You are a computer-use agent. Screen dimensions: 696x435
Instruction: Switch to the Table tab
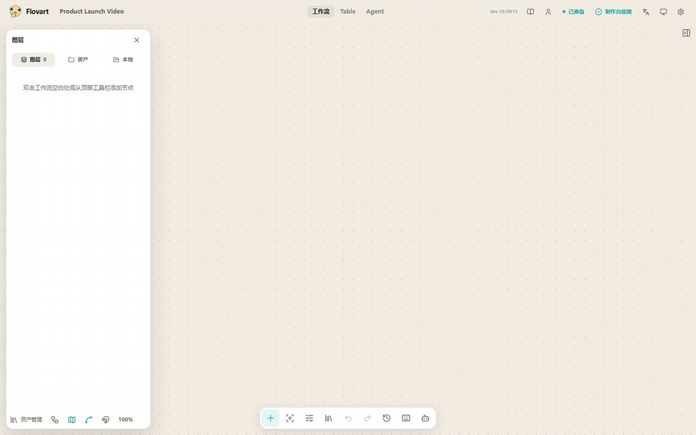click(347, 12)
